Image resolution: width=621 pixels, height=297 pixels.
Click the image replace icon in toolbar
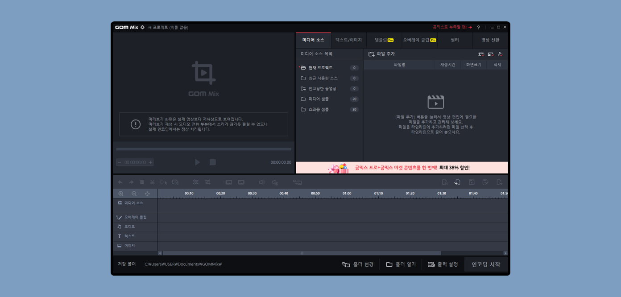tap(297, 182)
